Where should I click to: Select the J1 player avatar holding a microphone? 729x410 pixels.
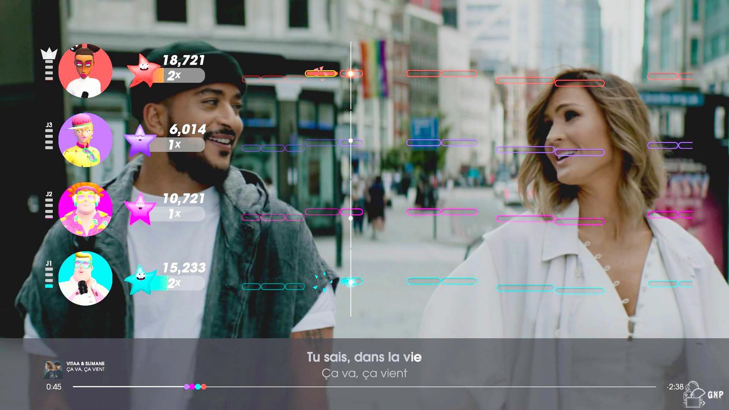85,278
